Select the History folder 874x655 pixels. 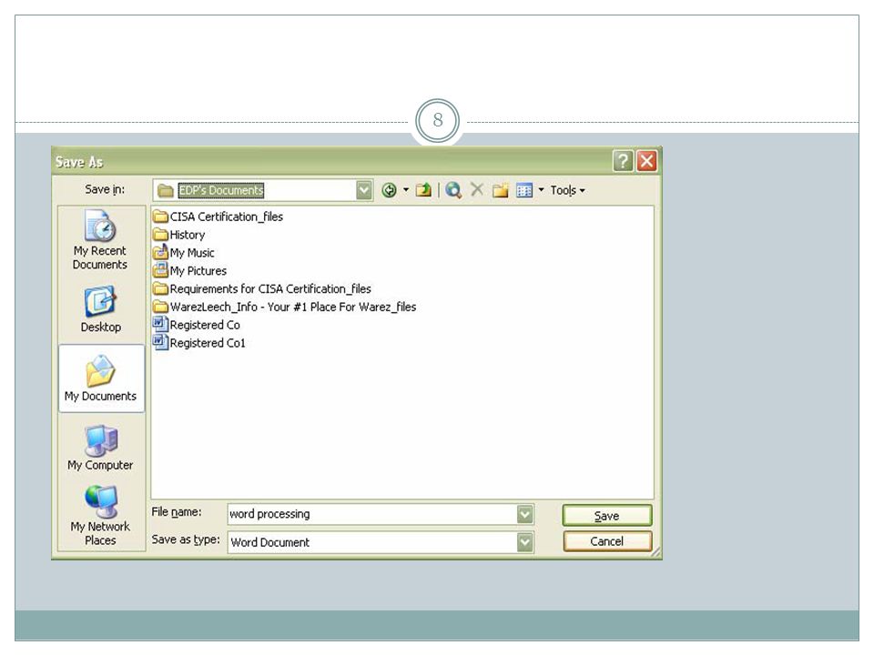click(x=179, y=235)
